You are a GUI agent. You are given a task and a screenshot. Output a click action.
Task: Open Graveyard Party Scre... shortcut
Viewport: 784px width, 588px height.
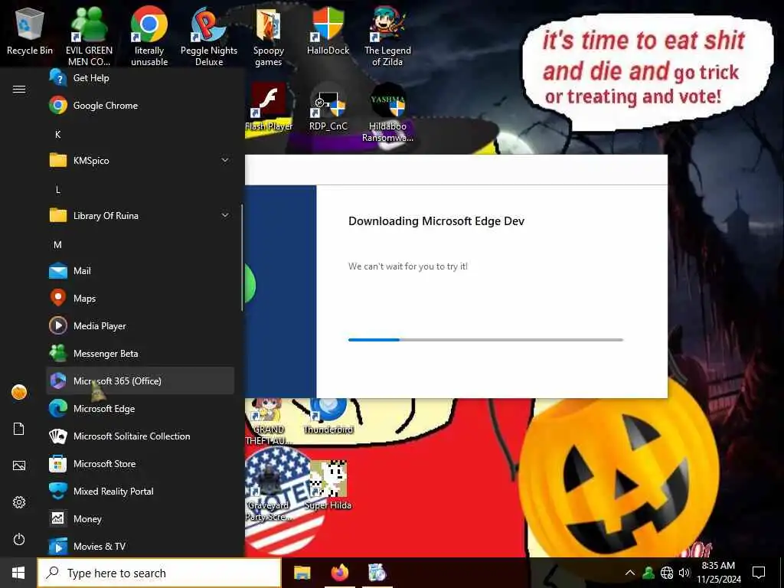[x=269, y=492]
